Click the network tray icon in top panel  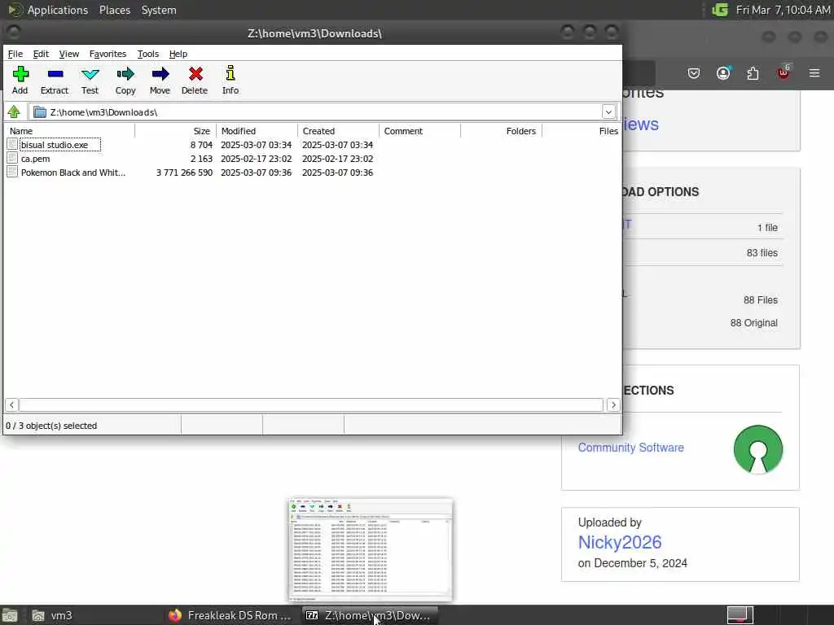[720, 10]
